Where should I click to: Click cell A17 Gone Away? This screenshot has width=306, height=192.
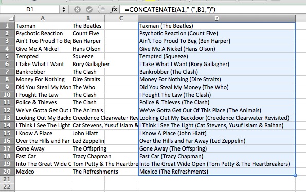click(x=43, y=148)
